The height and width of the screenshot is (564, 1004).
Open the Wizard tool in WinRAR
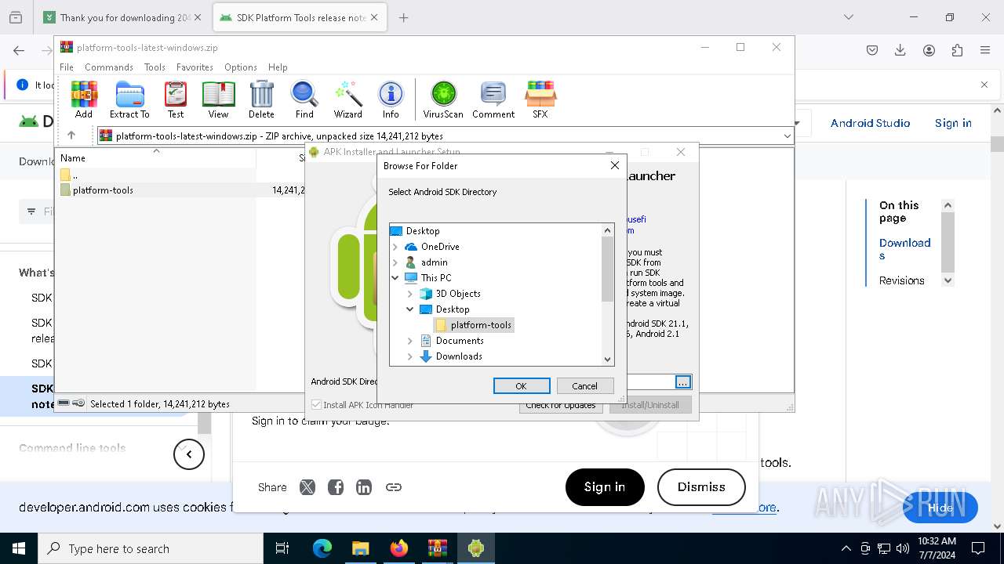pos(347,99)
